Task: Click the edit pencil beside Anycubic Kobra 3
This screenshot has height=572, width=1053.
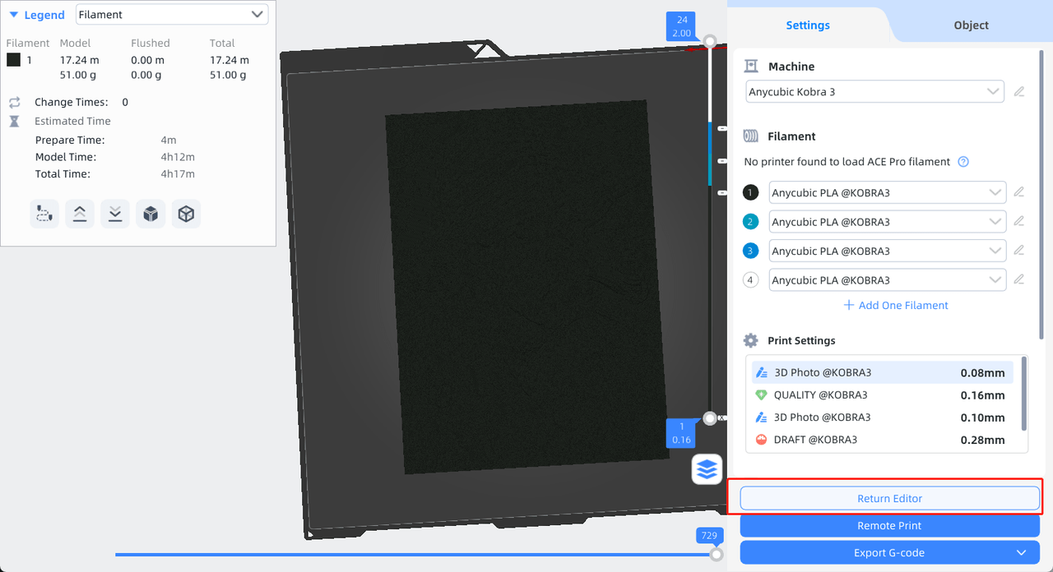Action: pos(1019,91)
